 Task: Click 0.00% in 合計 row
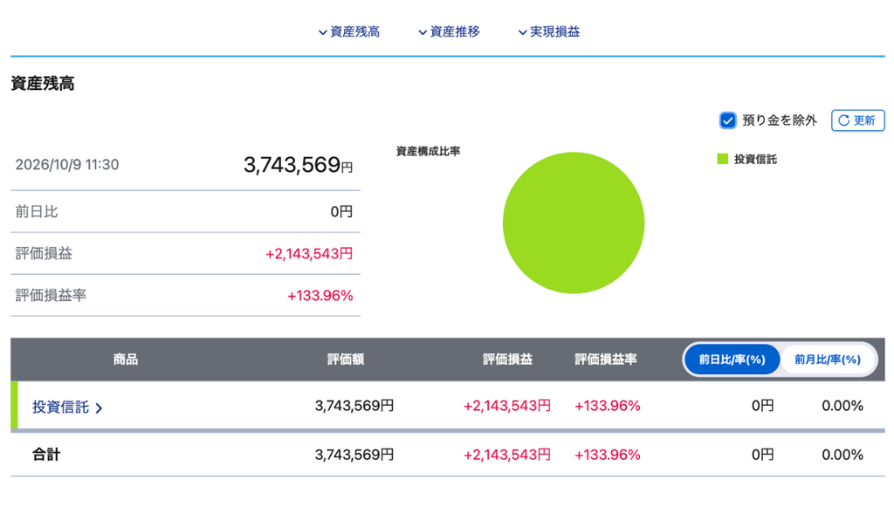842,455
